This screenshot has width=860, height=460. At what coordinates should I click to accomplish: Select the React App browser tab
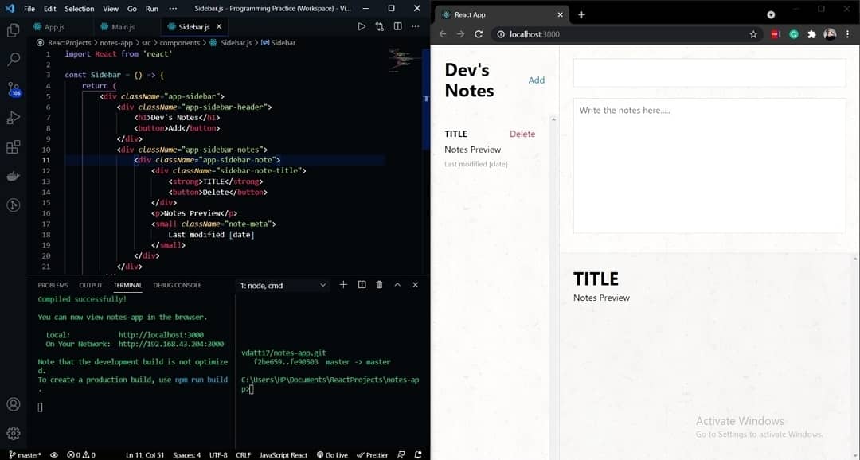point(502,15)
